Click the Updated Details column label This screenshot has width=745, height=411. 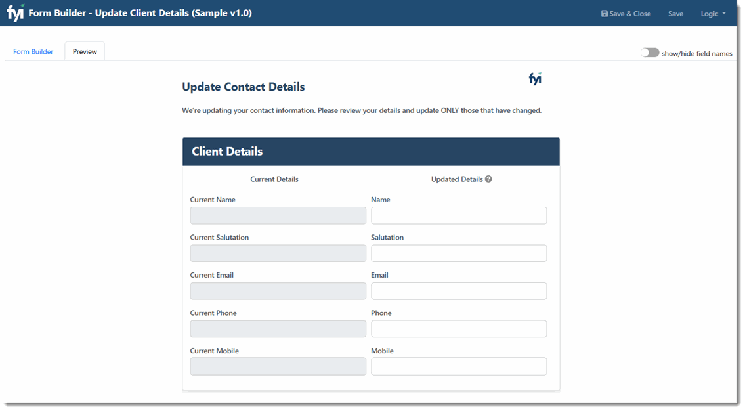point(457,179)
